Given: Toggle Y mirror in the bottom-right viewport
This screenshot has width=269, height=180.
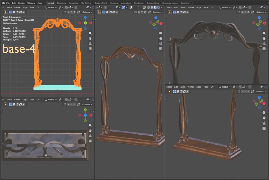Looking at the screenshot, I should pos(245,92).
